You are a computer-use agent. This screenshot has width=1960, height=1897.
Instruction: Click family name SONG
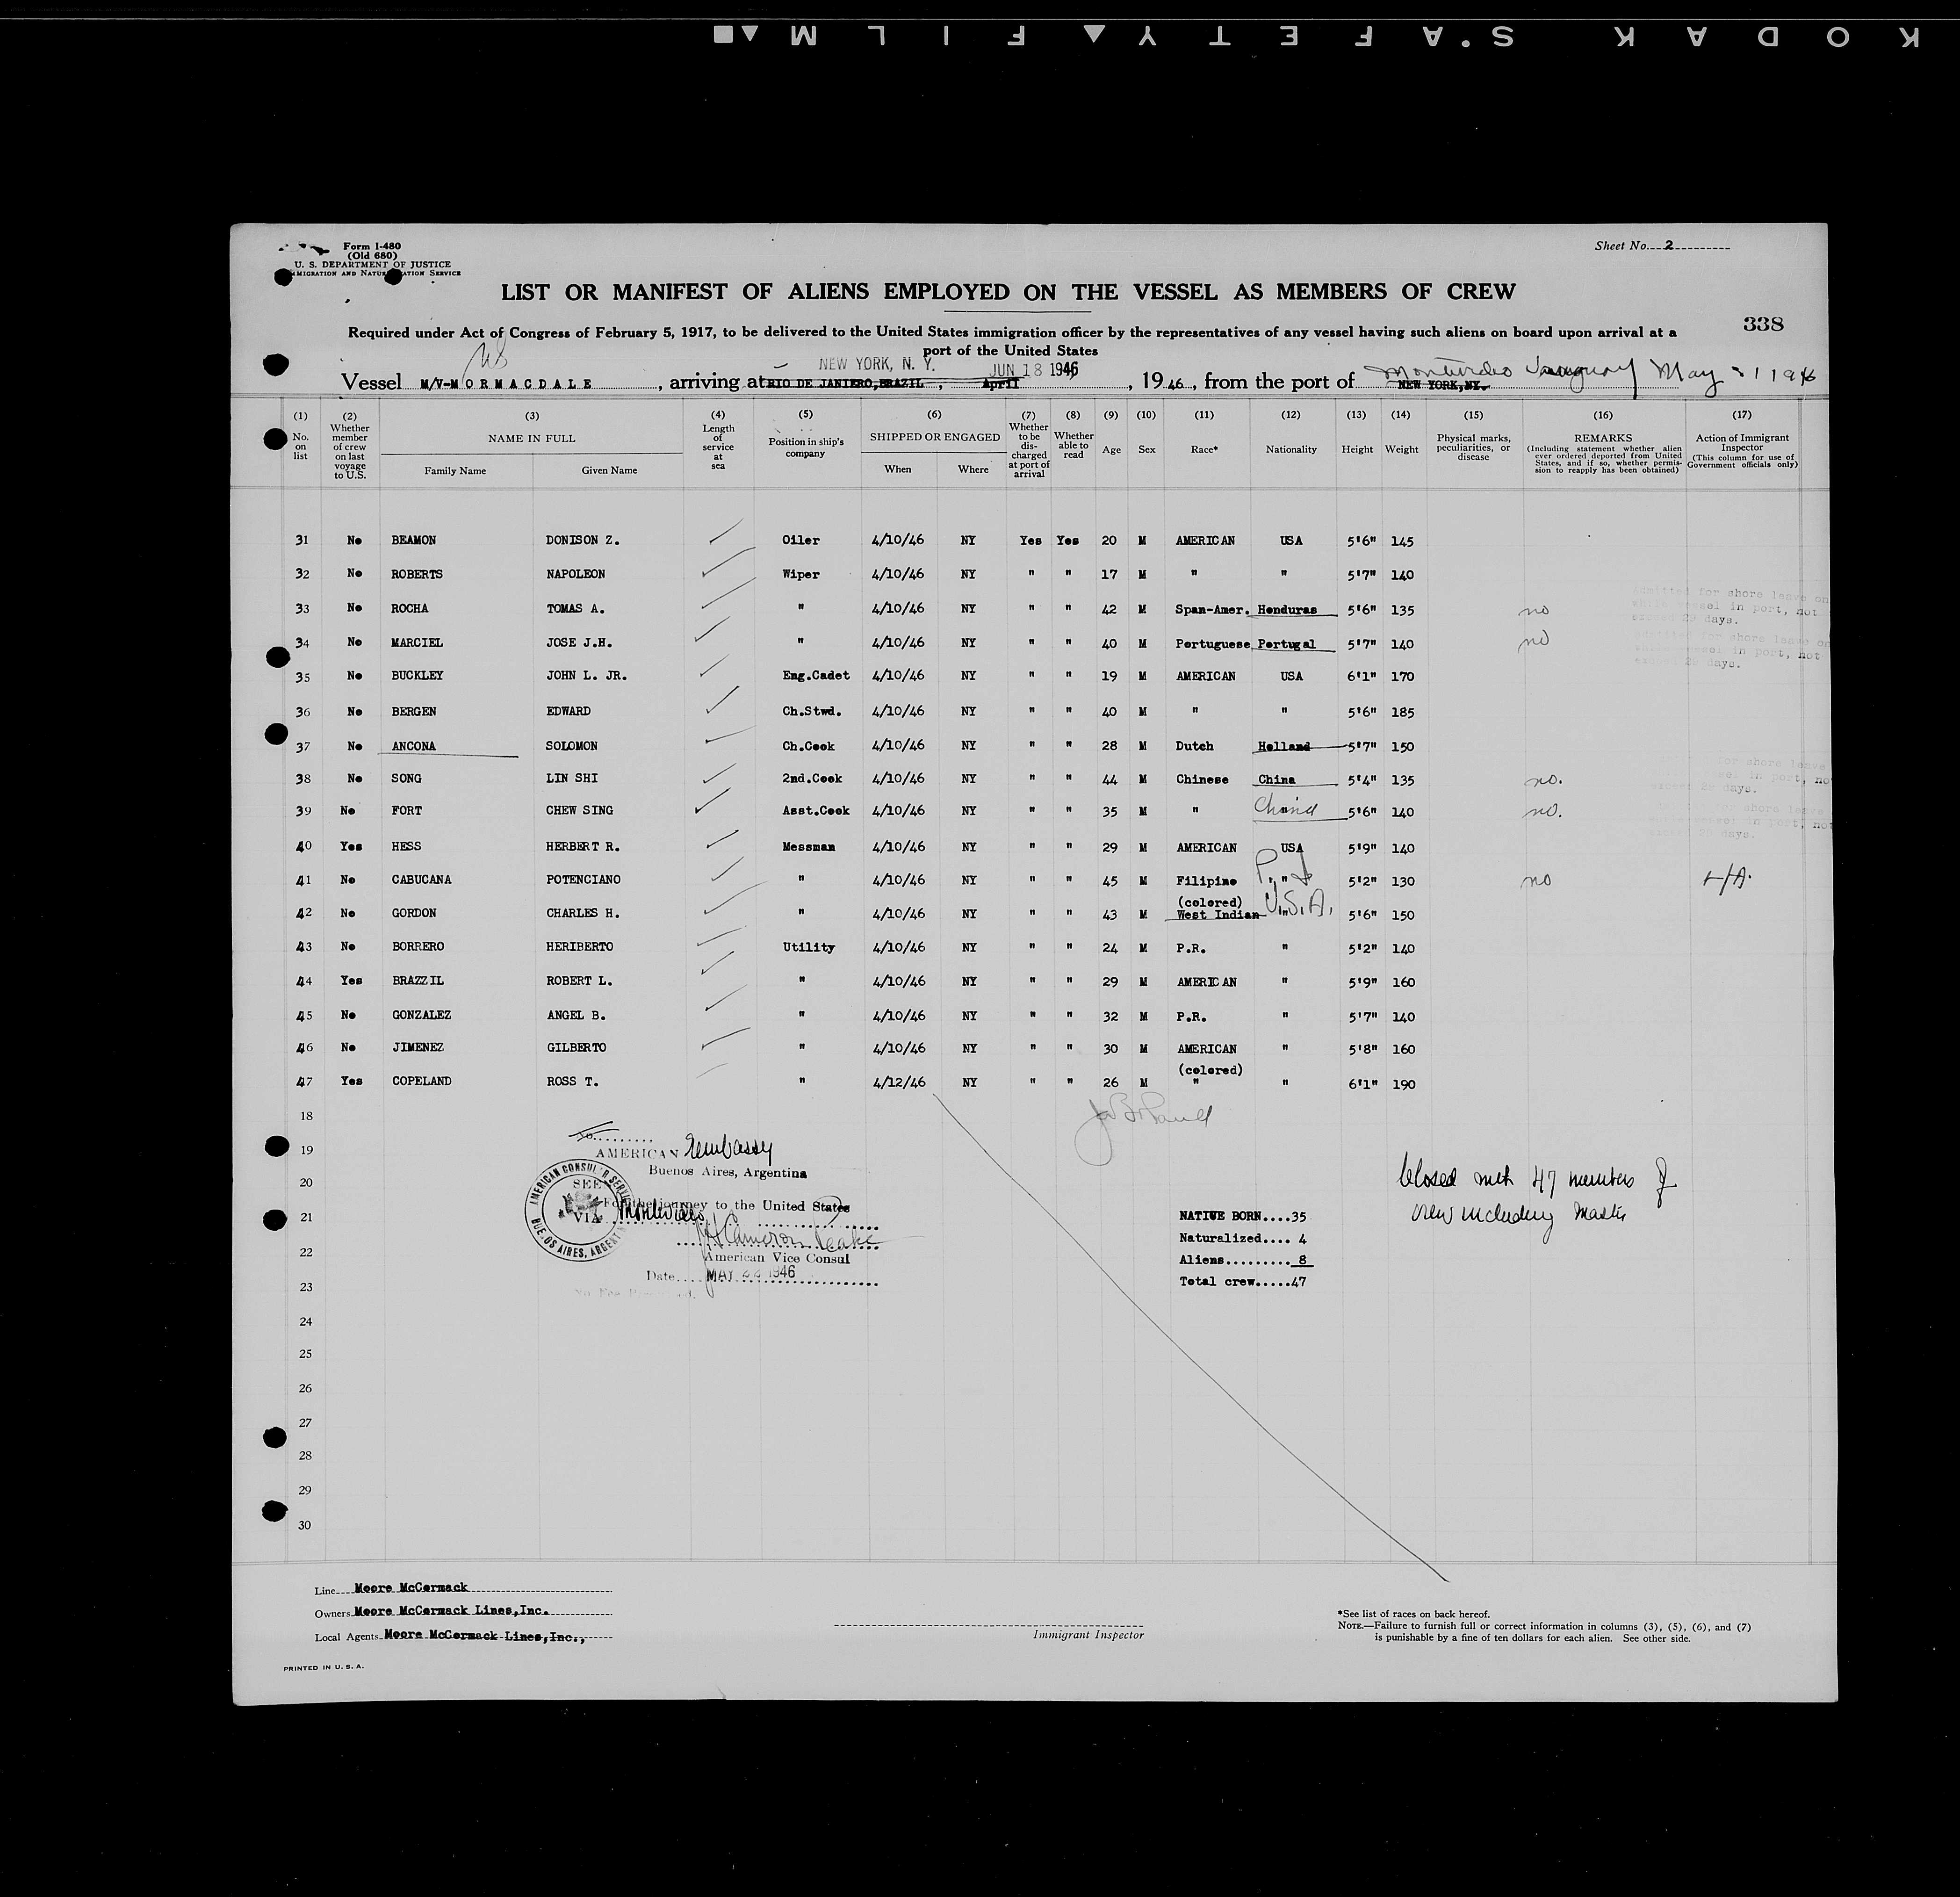(x=405, y=778)
